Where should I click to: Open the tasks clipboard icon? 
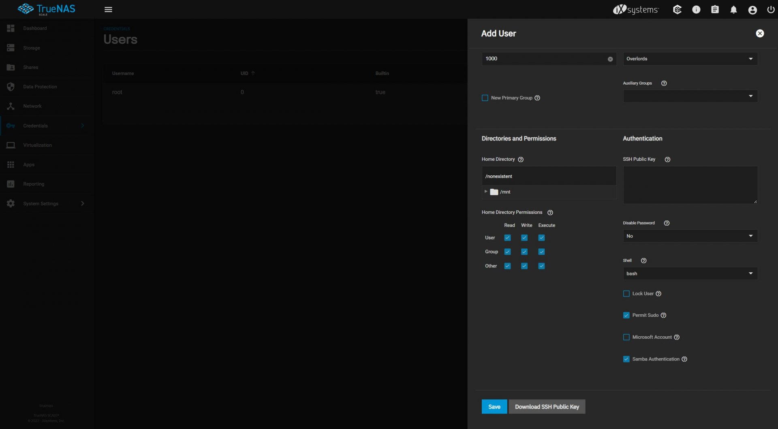coord(715,10)
